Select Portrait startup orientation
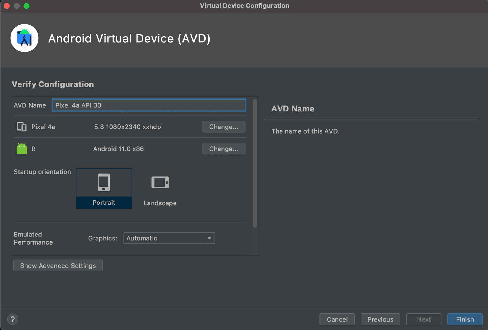The width and height of the screenshot is (488, 330). [x=104, y=202]
